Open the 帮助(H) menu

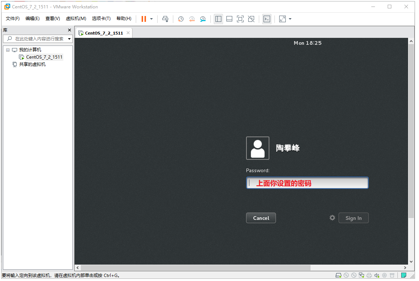pos(124,19)
